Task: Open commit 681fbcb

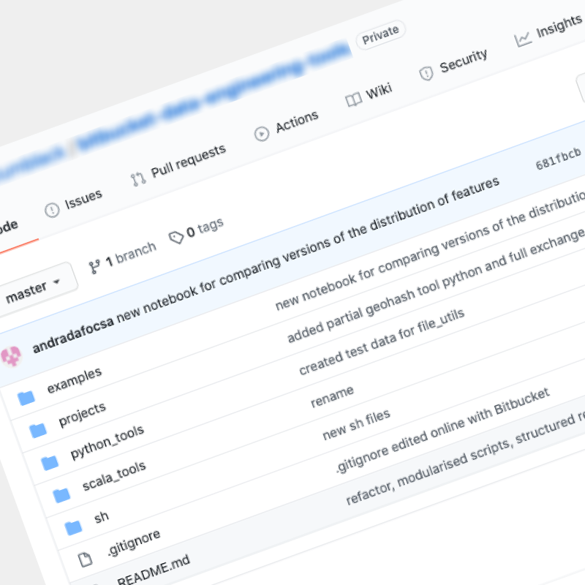Action: tap(558, 158)
